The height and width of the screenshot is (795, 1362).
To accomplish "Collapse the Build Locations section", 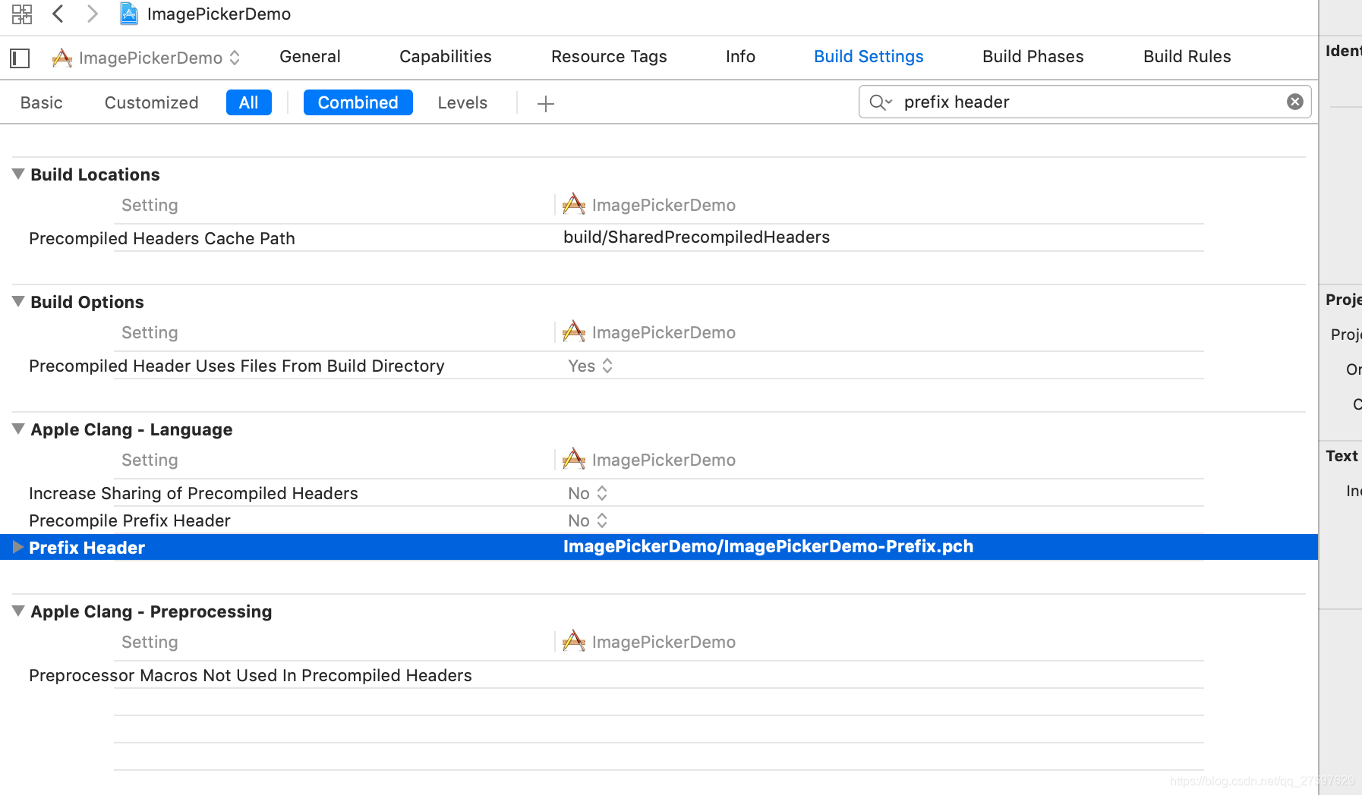I will (x=18, y=174).
